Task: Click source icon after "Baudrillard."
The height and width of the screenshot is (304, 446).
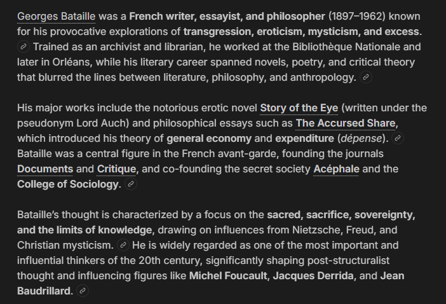Action: click(83, 291)
